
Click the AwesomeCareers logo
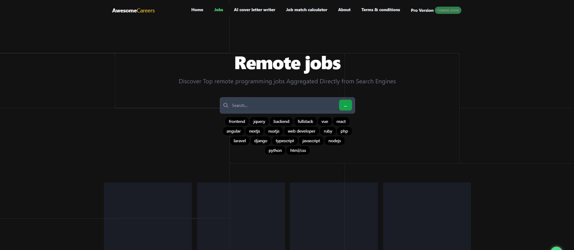click(x=133, y=11)
